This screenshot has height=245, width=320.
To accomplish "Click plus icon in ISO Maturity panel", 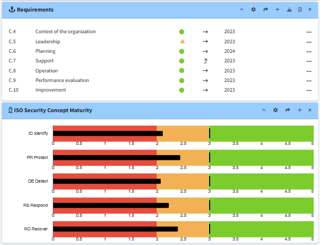I will point(299,110).
